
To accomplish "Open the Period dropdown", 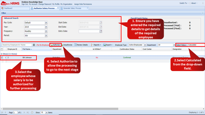I will coord(46,35).
